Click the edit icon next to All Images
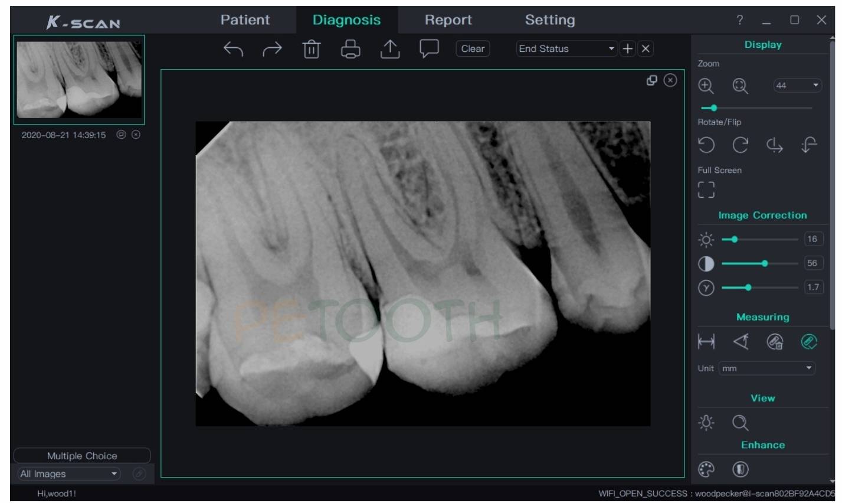 tap(139, 473)
